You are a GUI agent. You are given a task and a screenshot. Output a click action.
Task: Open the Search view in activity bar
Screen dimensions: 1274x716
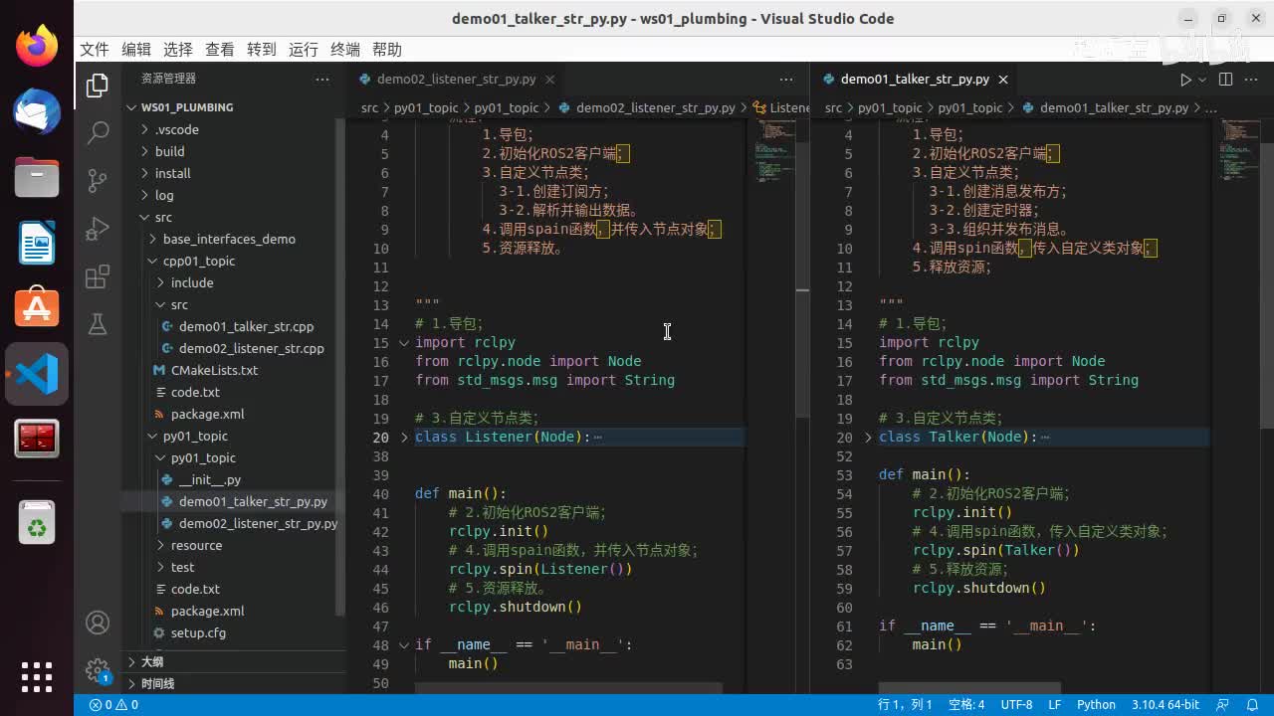[98, 132]
